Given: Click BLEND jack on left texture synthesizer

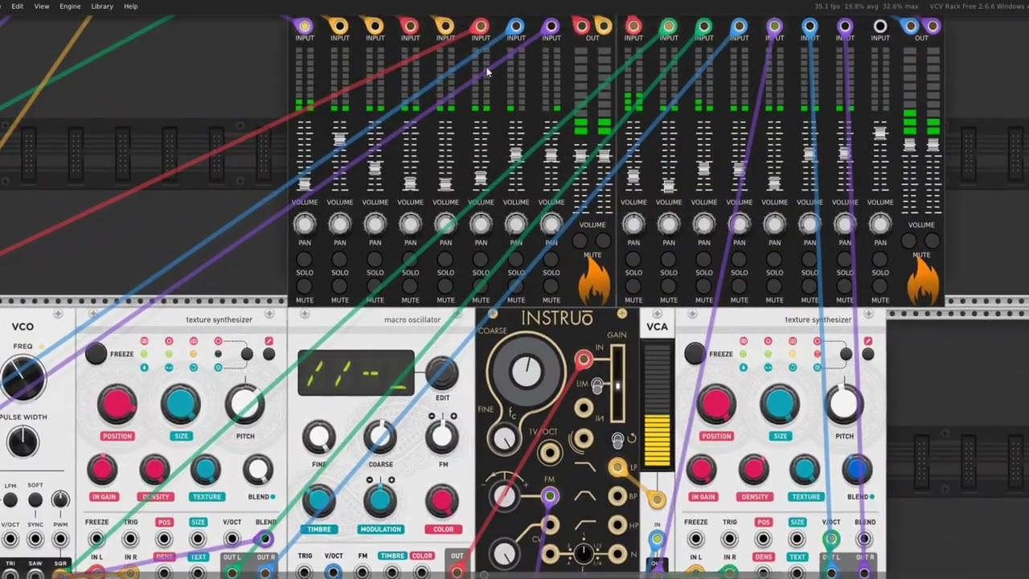Looking at the screenshot, I should [265, 539].
